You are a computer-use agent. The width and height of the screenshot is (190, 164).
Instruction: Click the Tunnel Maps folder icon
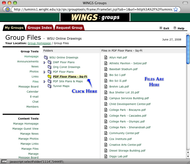[49, 86]
